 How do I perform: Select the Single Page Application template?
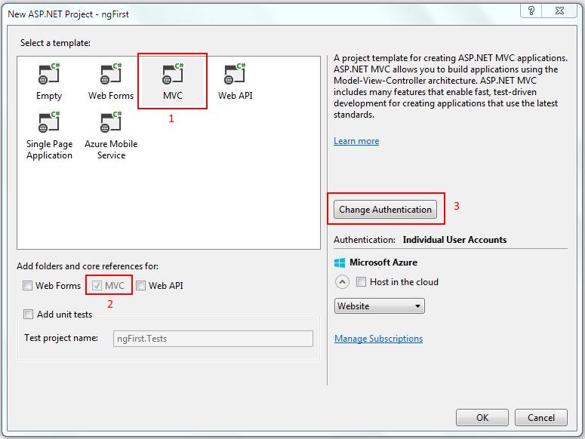[49, 136]
